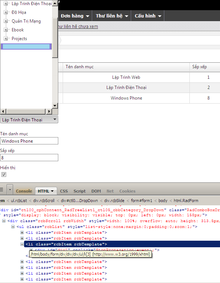
Task: Click the dropdown list scroll down arrow
Action: (x=55, y=106)
